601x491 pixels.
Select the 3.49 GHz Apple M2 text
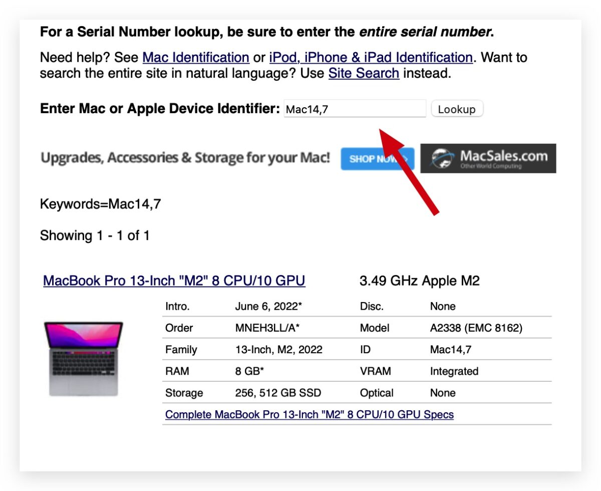click(x=420, y=281)
